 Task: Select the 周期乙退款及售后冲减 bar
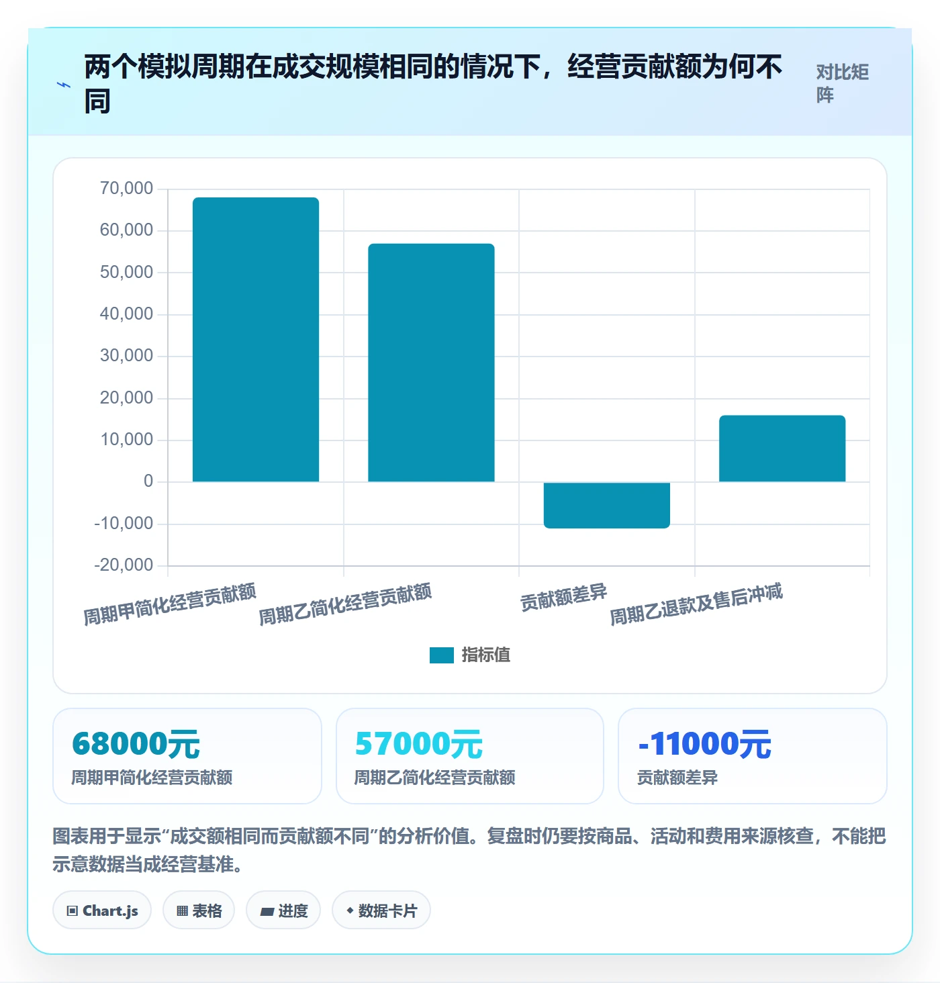782,449
